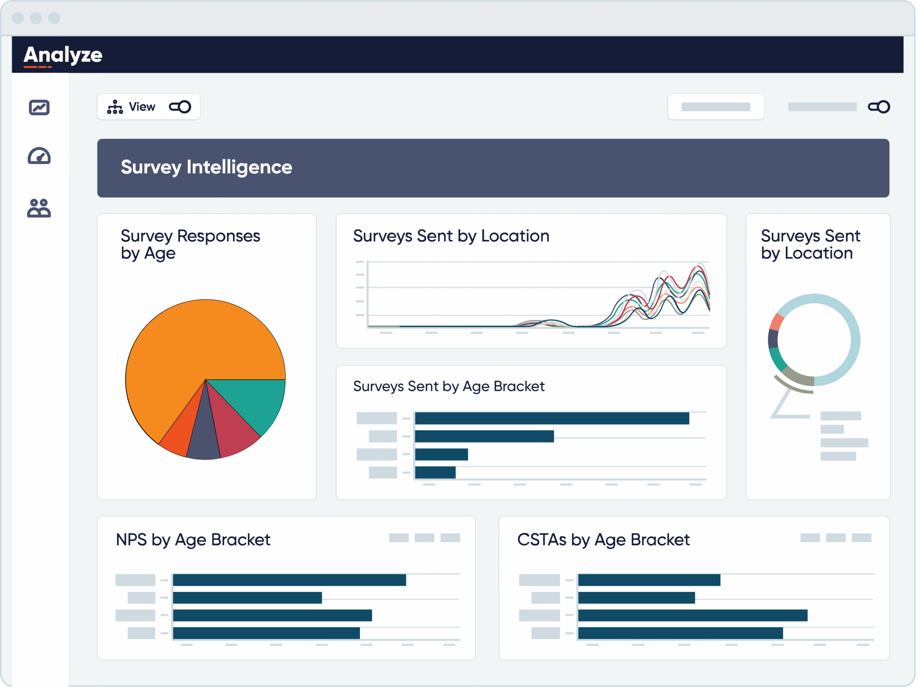Open the placeholder dropdown box at top right
This screenshot has width=916, height=687.
tap(716, 107)
